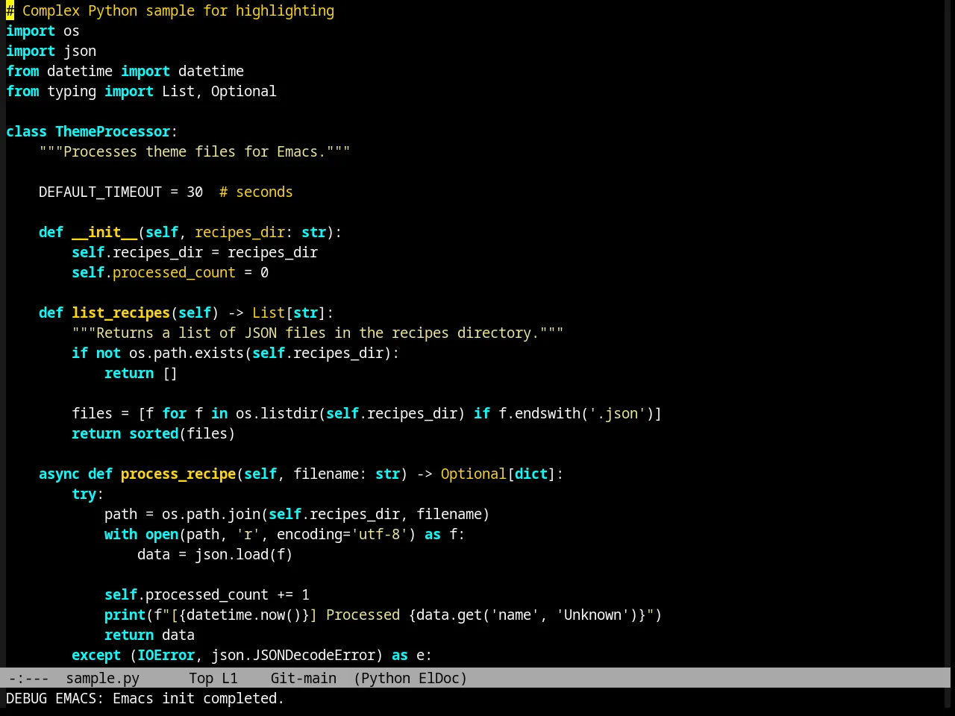The width and height of the screenshot is (955, 716).
Task: Click the docstring 'Processes theme files for Emacs.'
Action: point(195,151)
